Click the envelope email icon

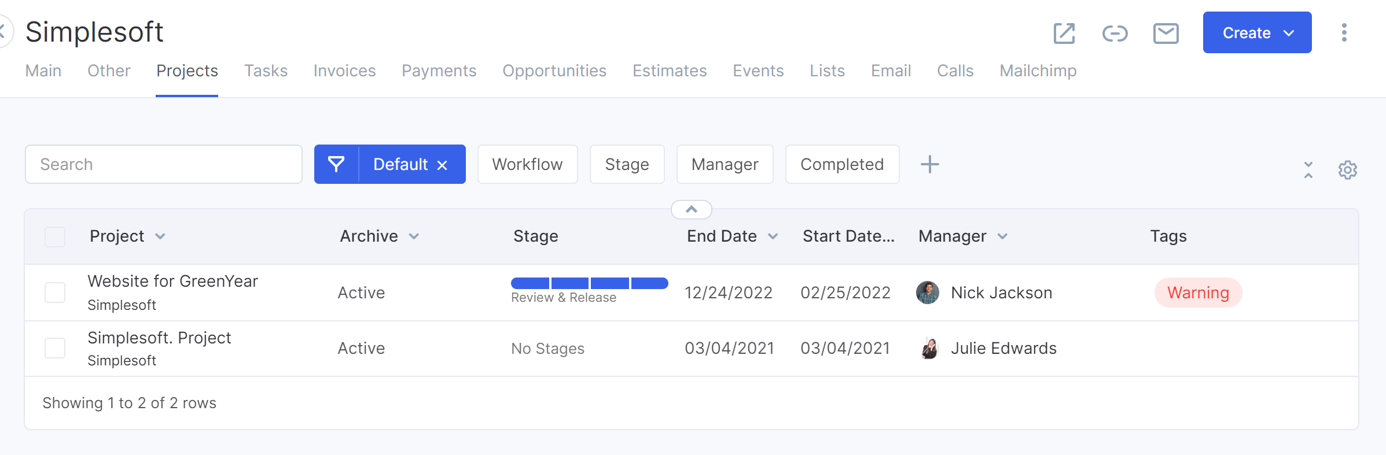pos(1166,34)
